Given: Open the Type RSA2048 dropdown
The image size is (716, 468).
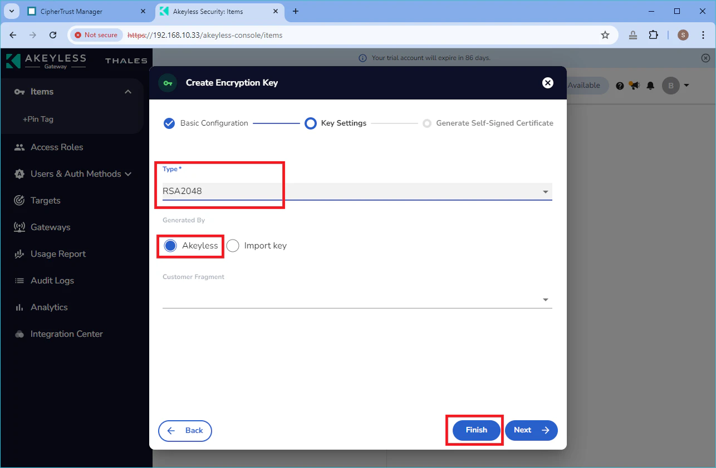Looking at the screenshot, I should point(357,191).
